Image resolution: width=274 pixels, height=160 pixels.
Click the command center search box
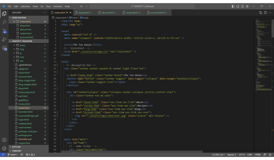142,6
